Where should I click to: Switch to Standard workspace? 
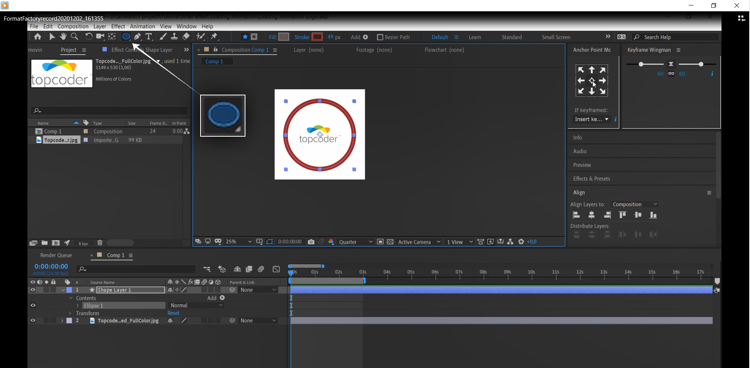(x=512, y=37)
